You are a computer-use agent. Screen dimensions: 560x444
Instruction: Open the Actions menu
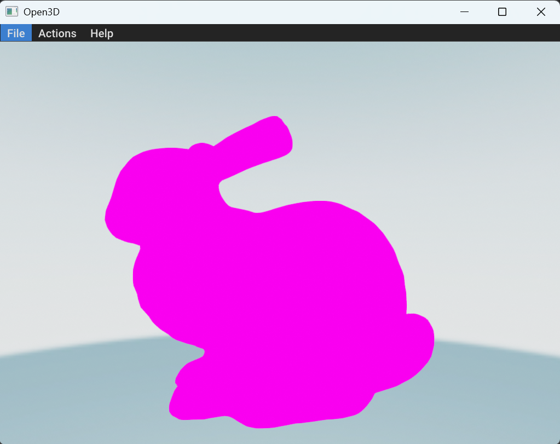57,33
